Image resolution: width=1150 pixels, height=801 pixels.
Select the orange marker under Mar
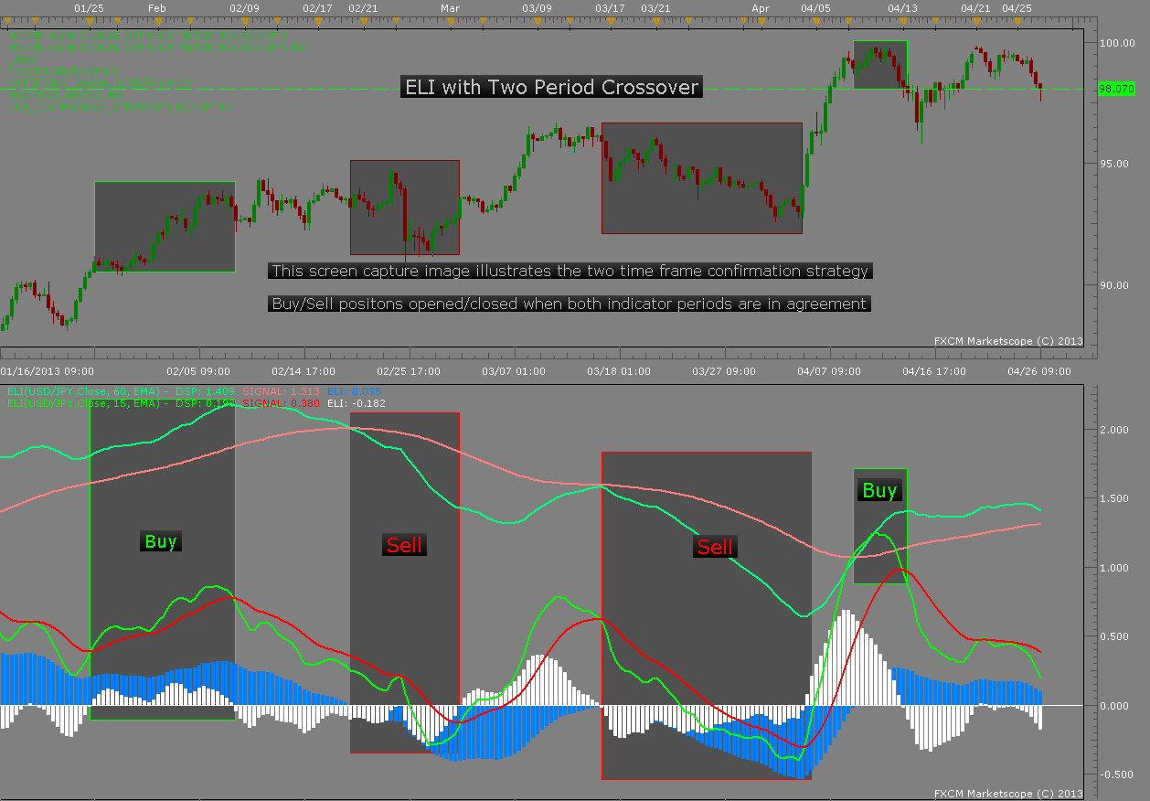tap(451, 21)
